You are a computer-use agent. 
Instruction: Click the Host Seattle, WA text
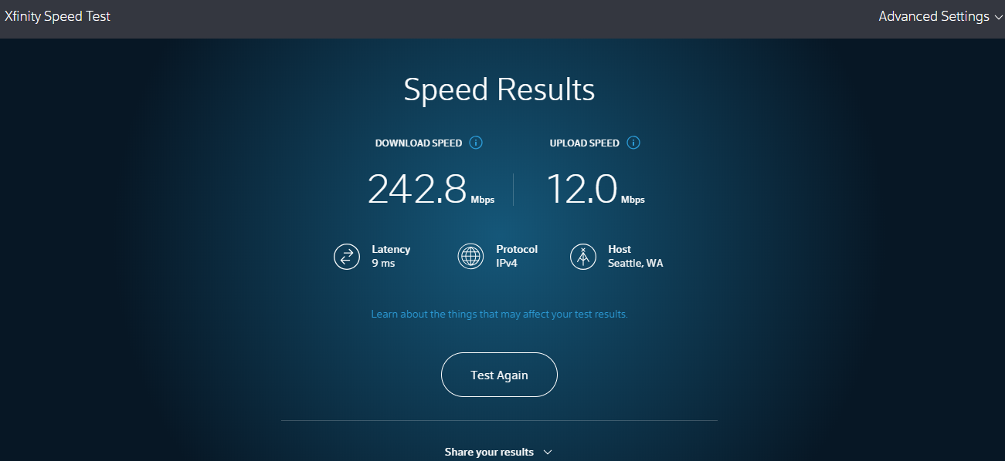click(636, 256)
